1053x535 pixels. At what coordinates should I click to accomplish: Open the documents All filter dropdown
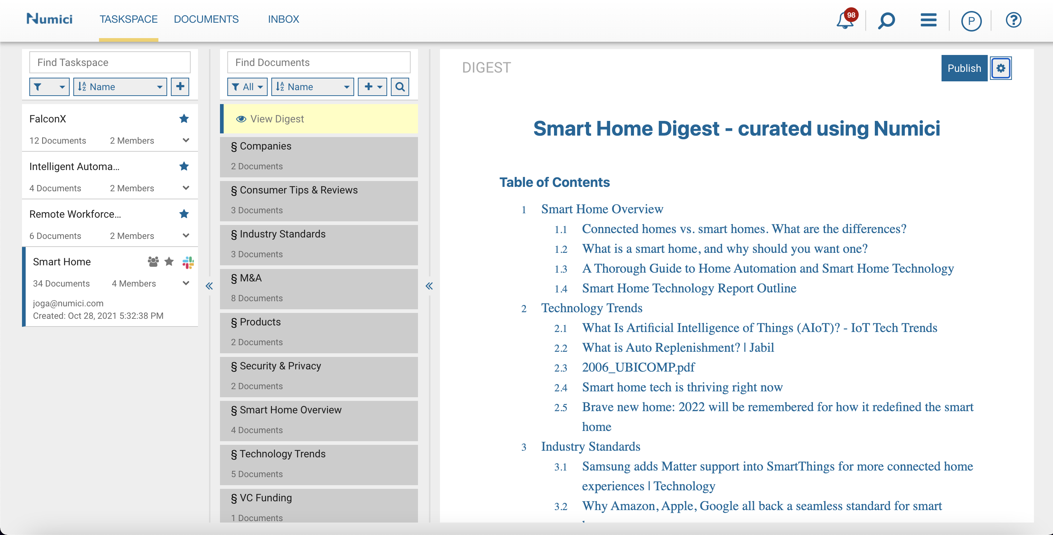[x=247, y=86]
